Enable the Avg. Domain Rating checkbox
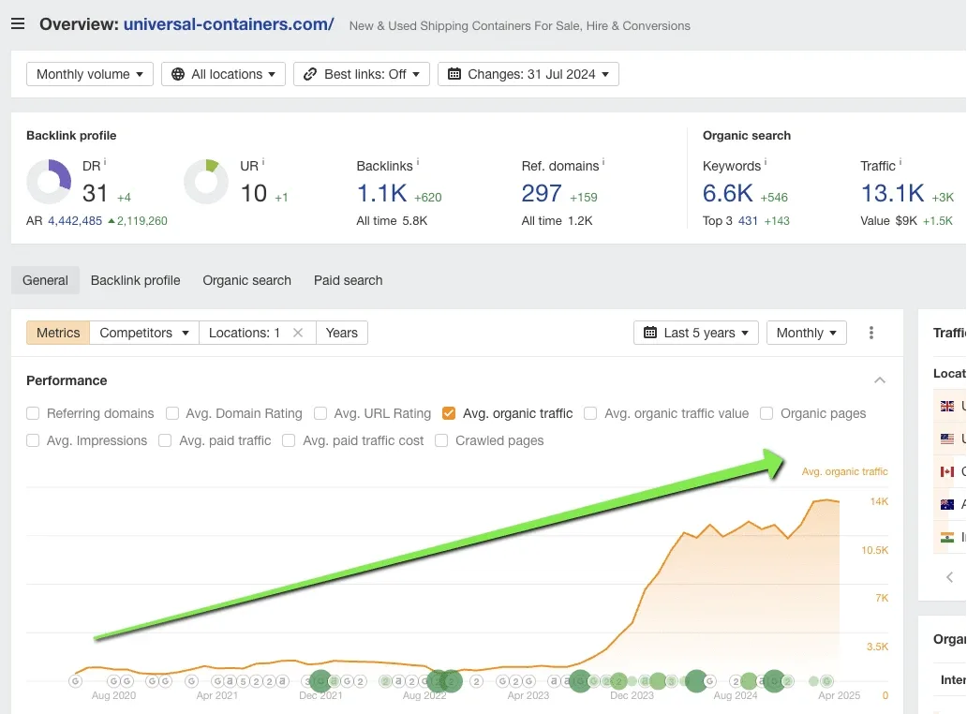Screen dimensions: 967x714 coord(172,413)
